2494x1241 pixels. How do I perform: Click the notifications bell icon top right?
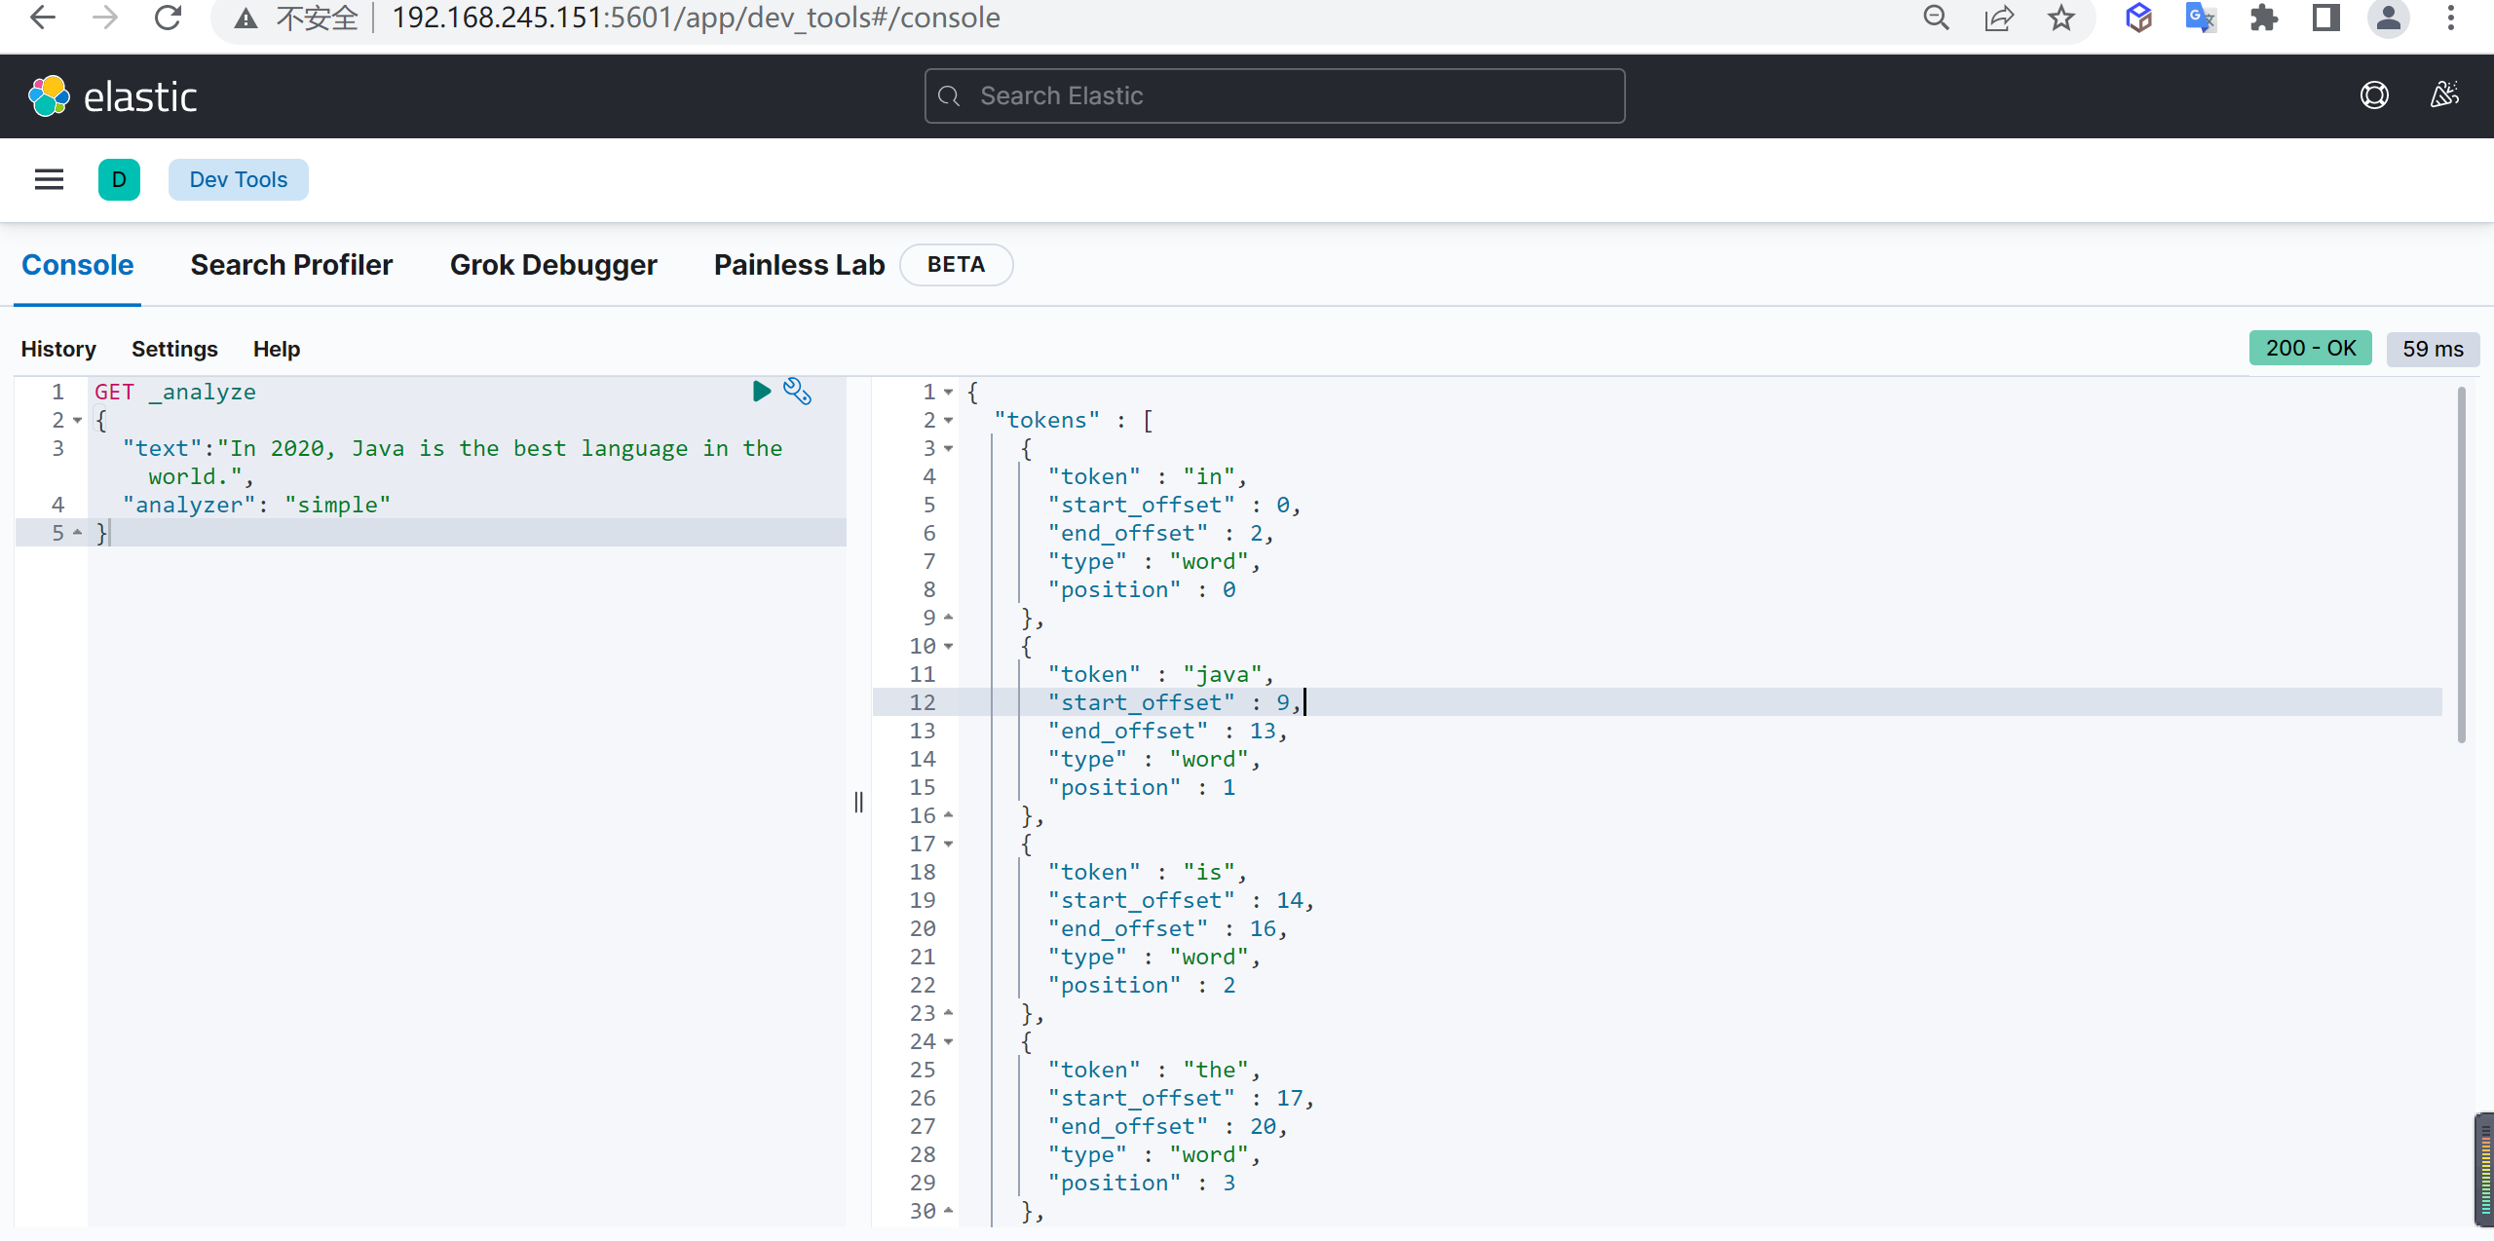[2444, 95]
